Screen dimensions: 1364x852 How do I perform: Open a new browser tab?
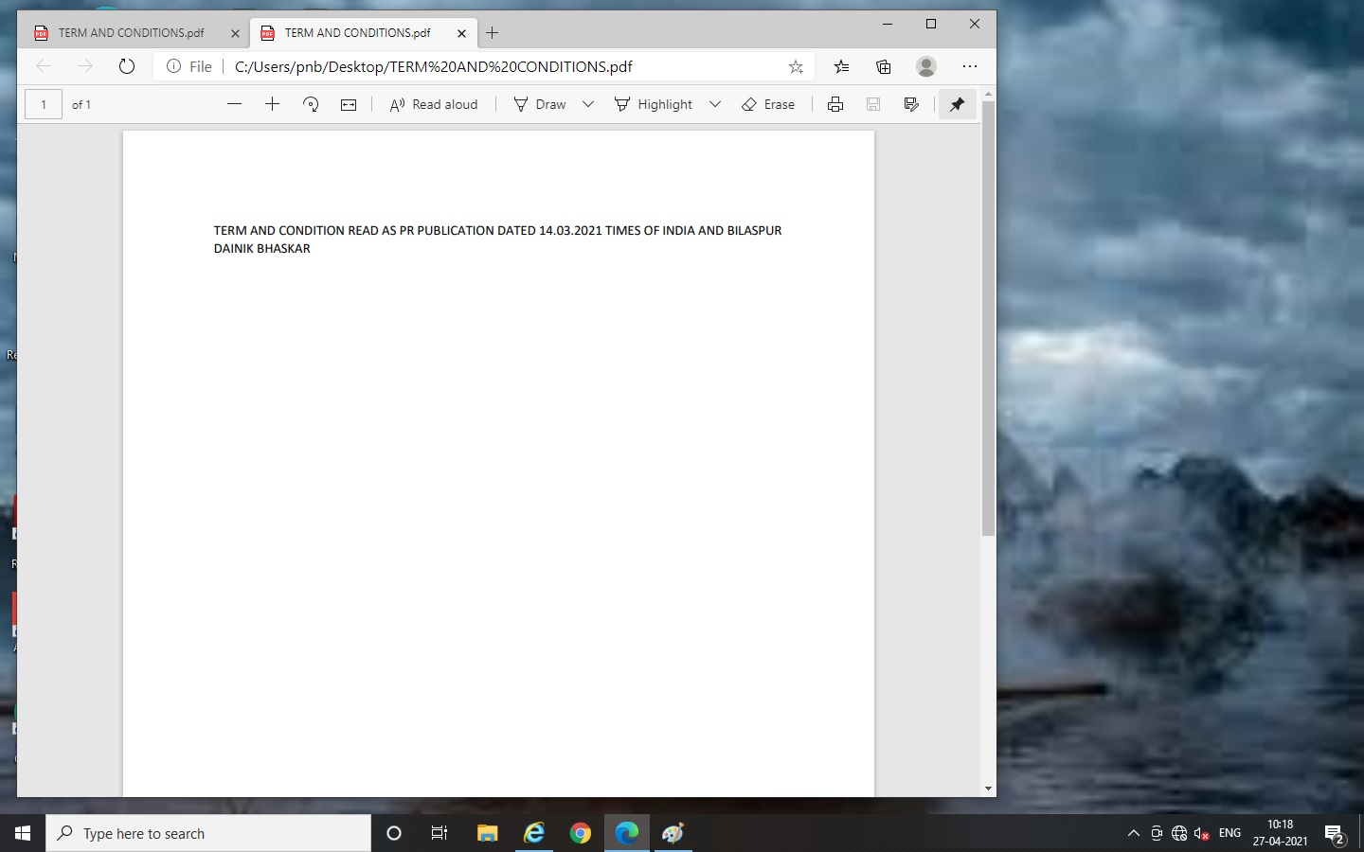point(492,33)
